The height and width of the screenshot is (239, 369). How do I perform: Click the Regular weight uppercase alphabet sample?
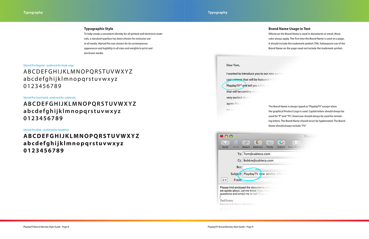[78, 71]
